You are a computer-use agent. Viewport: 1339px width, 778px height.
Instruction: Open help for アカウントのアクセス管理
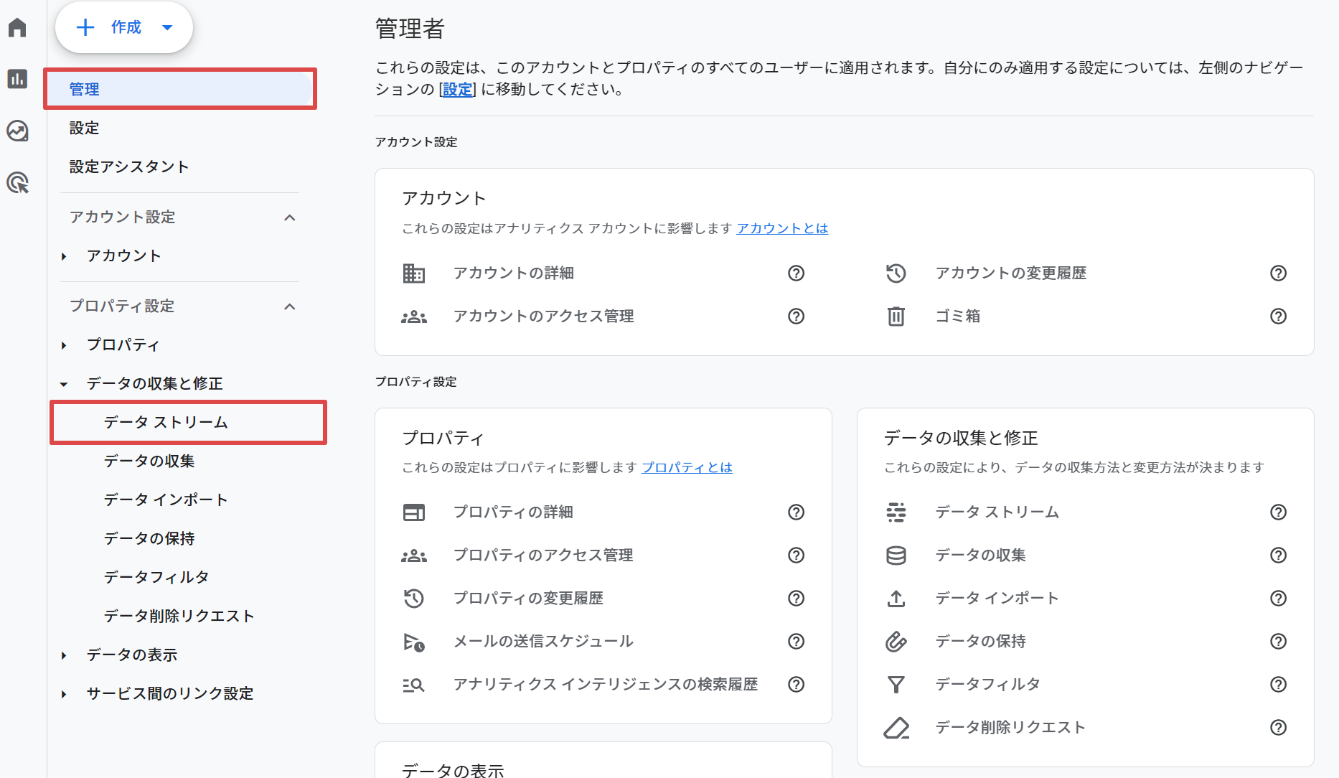(796, 316)
